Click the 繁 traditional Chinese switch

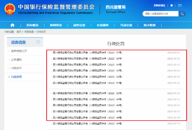pyautogui.click(x=172, y=6)
